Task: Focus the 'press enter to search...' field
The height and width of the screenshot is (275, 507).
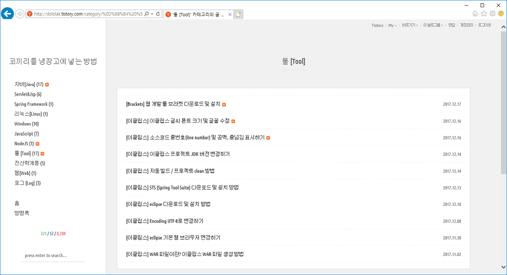Action: [x=53, y=255]
